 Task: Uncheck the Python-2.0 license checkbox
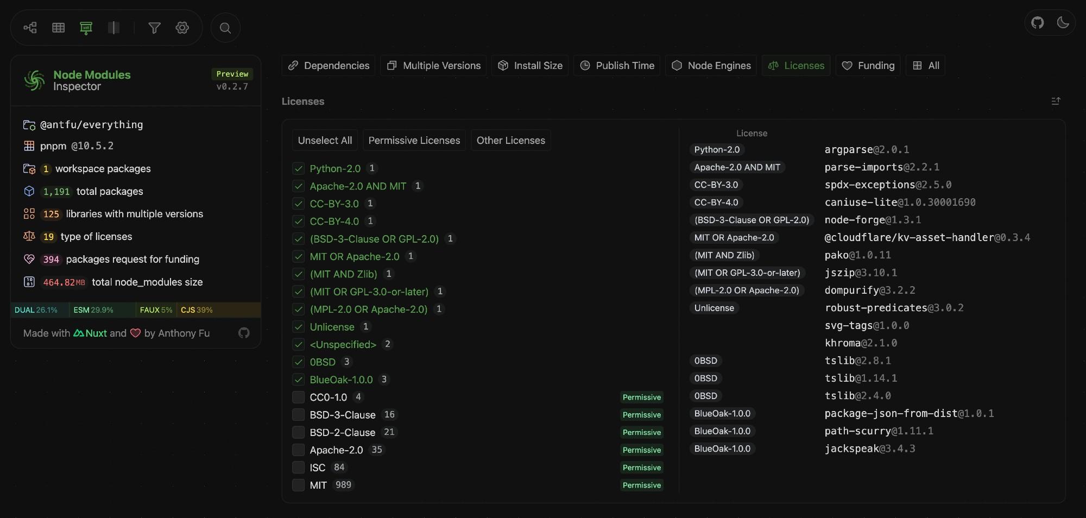pyautogui.click(x=298, y=168)
